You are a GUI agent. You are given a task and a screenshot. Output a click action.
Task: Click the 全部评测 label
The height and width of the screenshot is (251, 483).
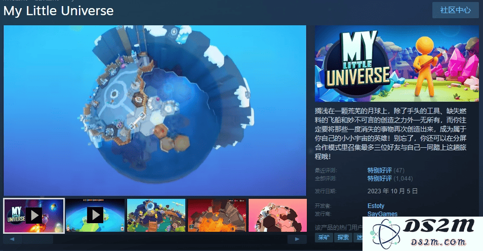coord(326,179)
